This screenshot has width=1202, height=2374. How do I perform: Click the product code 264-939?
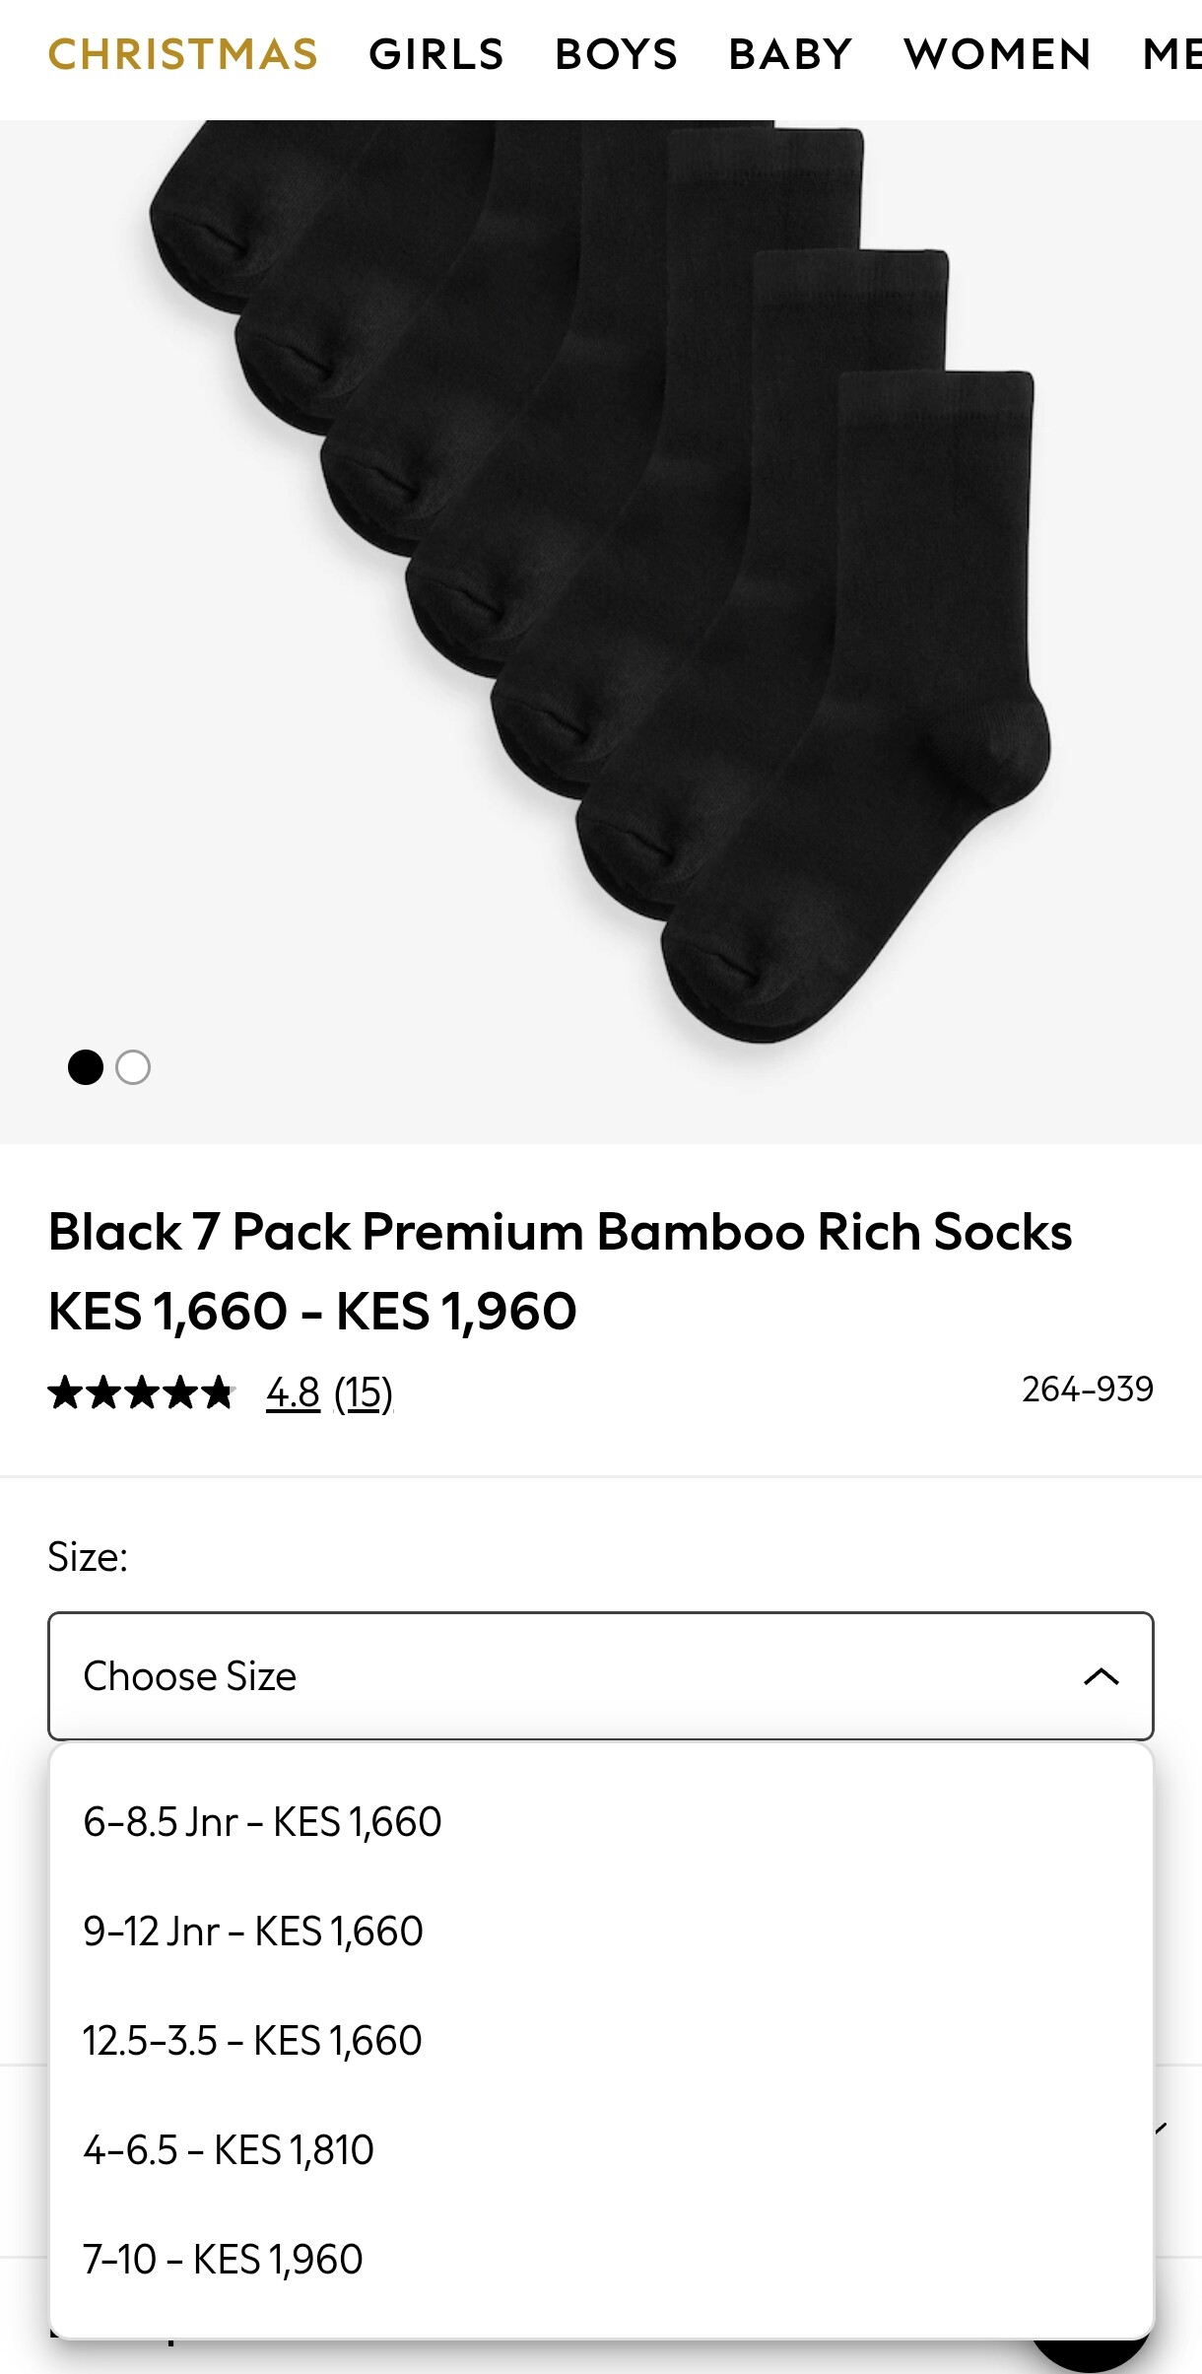coord(1088,1390)
